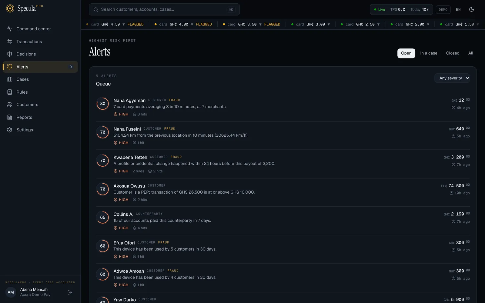Image resolution: width=485 pixels, height=303 pixels.
Task: Click "3 hits" on Nana Agyeman alert
Action: point(140,114)
